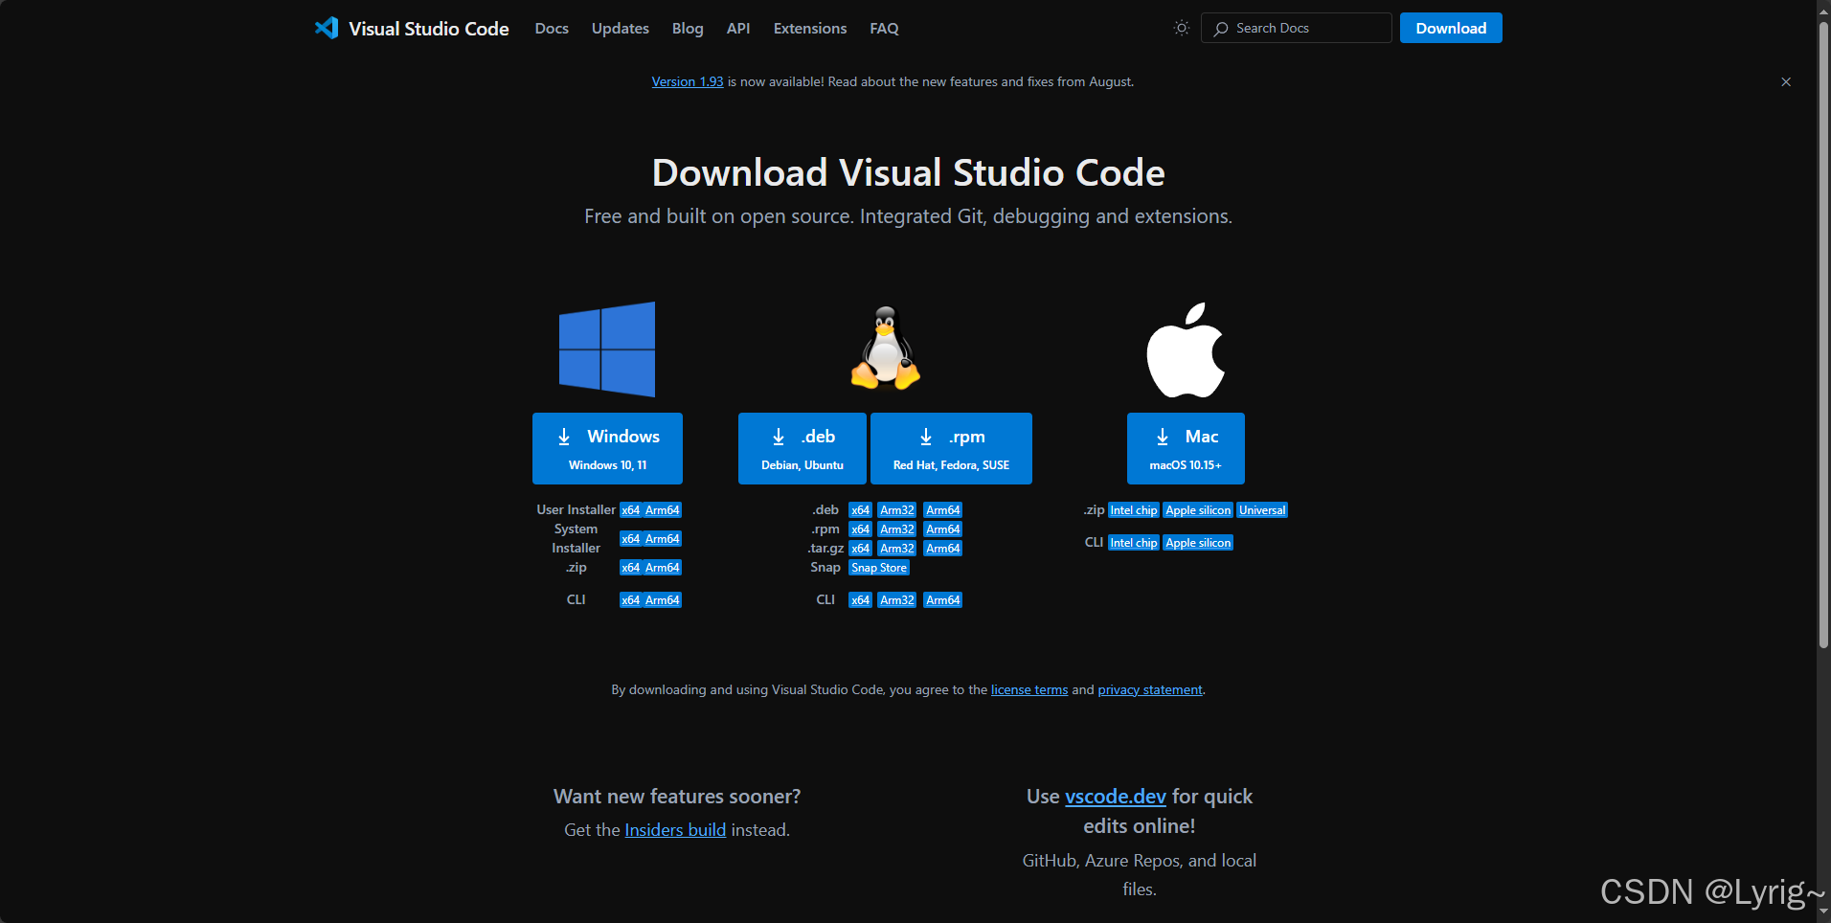Open the API navigation link

738,29
